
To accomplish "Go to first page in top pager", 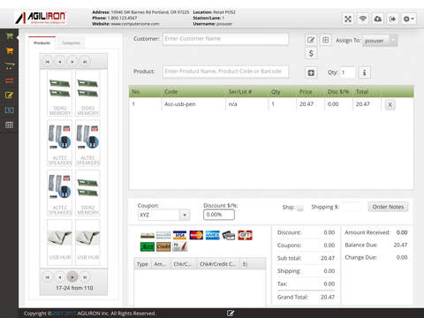I will click(x=47, y=62).
